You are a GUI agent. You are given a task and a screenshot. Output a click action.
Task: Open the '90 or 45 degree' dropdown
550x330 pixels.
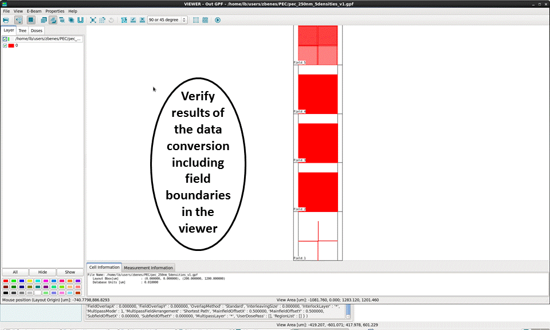[167, 20]
